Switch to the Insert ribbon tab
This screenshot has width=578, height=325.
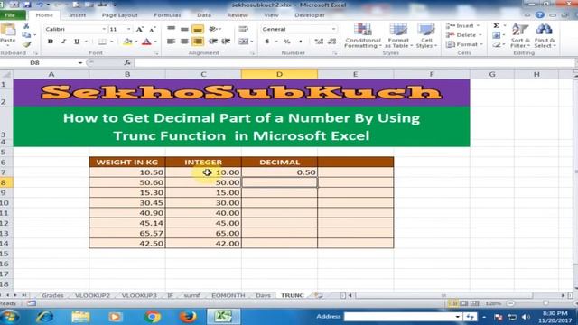78,15
